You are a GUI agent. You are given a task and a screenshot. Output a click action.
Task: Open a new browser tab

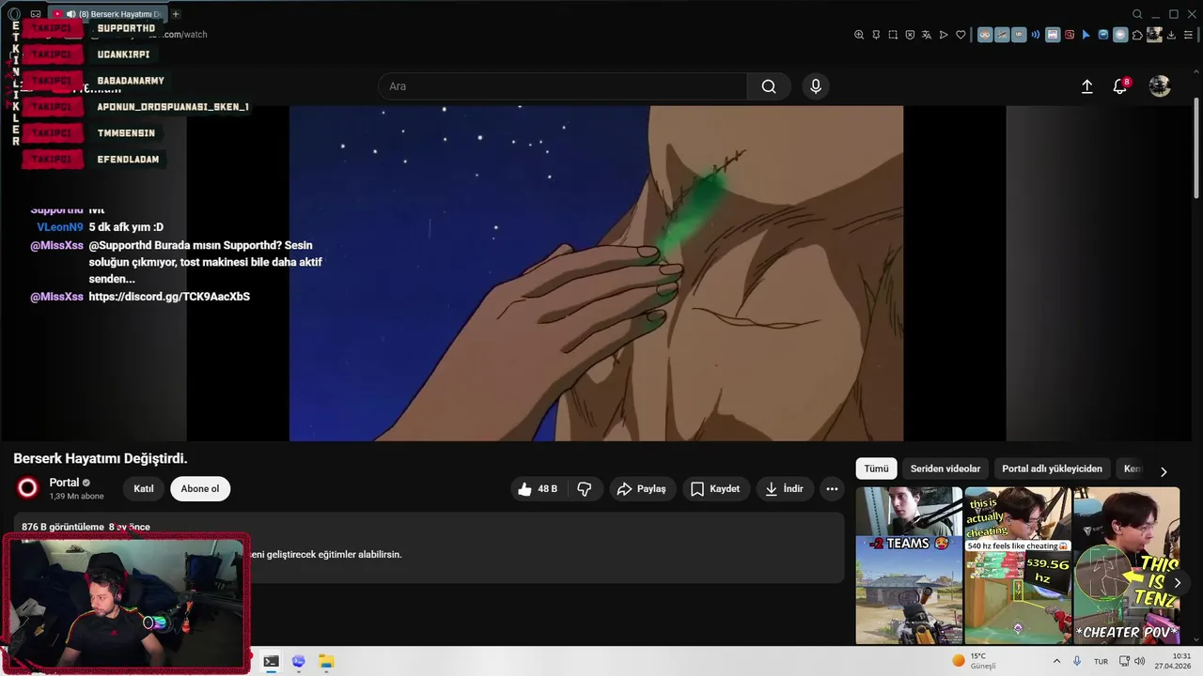[176, 14]
